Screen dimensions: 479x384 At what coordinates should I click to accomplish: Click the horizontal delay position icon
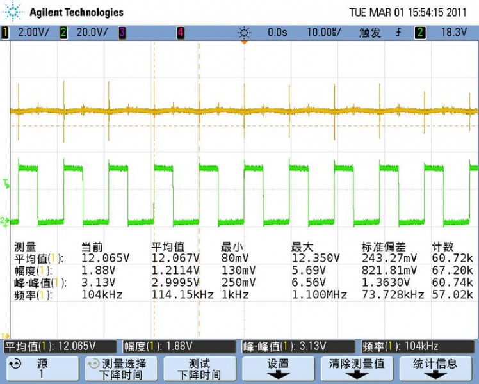coord(243,32)
